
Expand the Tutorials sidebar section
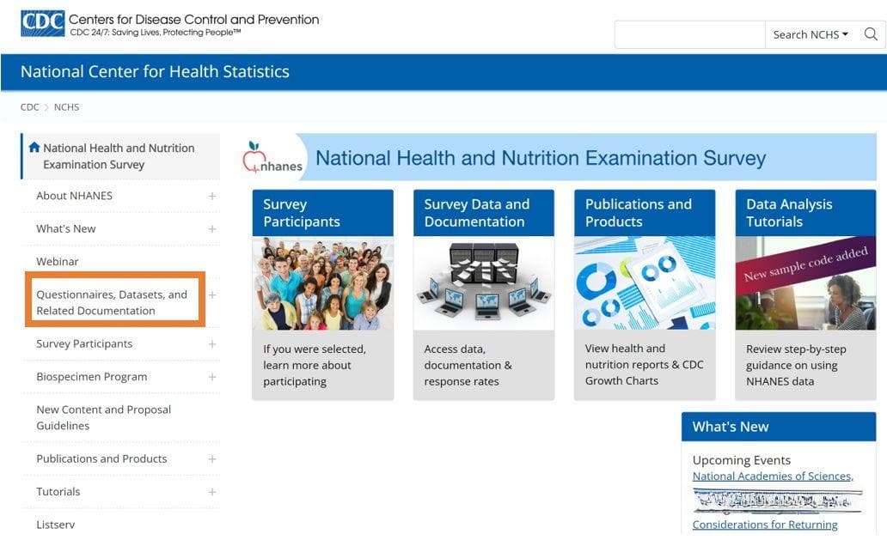[x=212, y=492]
